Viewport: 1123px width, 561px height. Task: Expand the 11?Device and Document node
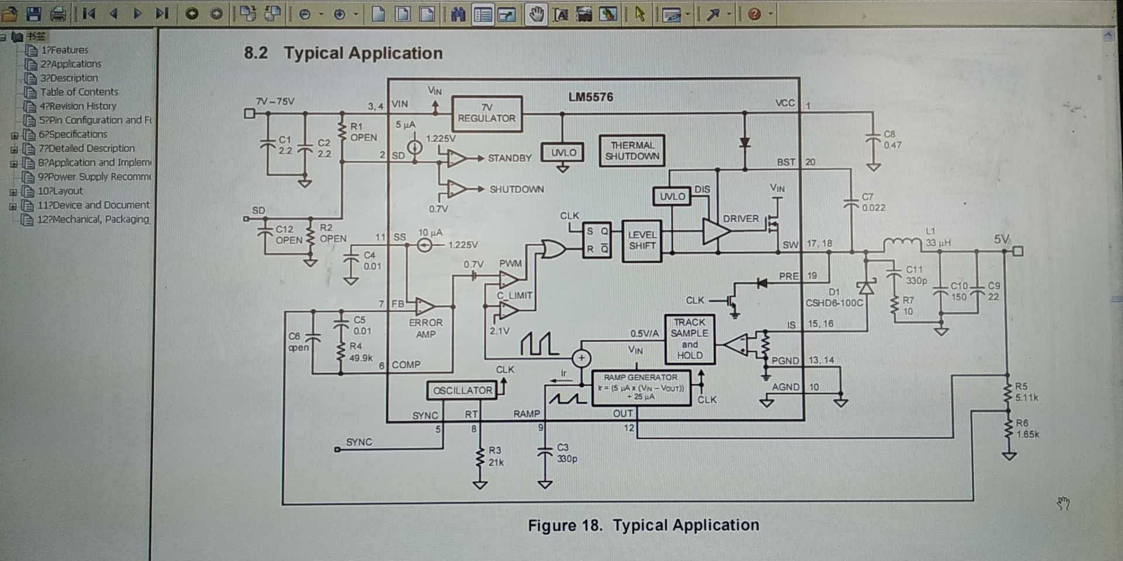[x=13, y=206]
